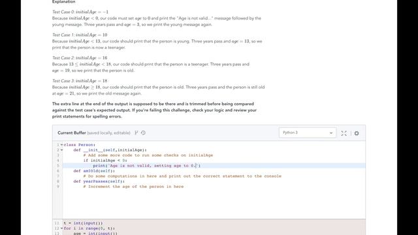Click the 'for i in range(0, t):' line
Image resolution: width=418 pixels, height=235 pixels.
click(89, 228)
